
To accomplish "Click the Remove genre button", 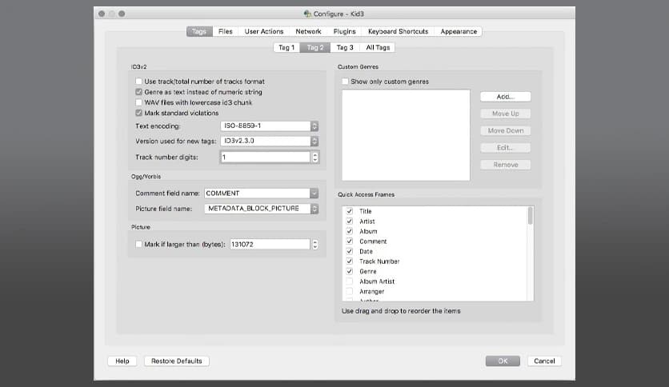I will [x=506, y=165].
